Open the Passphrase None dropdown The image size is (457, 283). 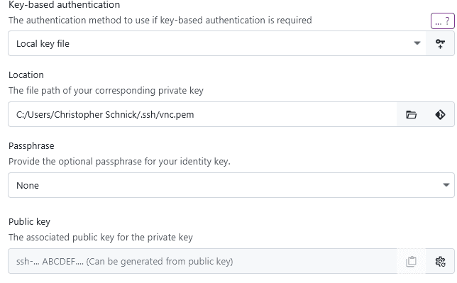point(231,185)
